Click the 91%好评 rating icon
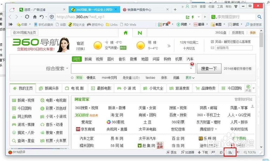Image resolution: width=270 pixels, height=161 pixels. 10,152
